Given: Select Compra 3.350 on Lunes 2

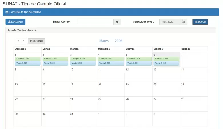Looking at the screenshot, I should pos(55,59).
